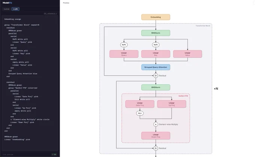The image size is (255, 157).
Task: Click the 'group "Transformer Block" repeat=N' line
Action: 22,25
